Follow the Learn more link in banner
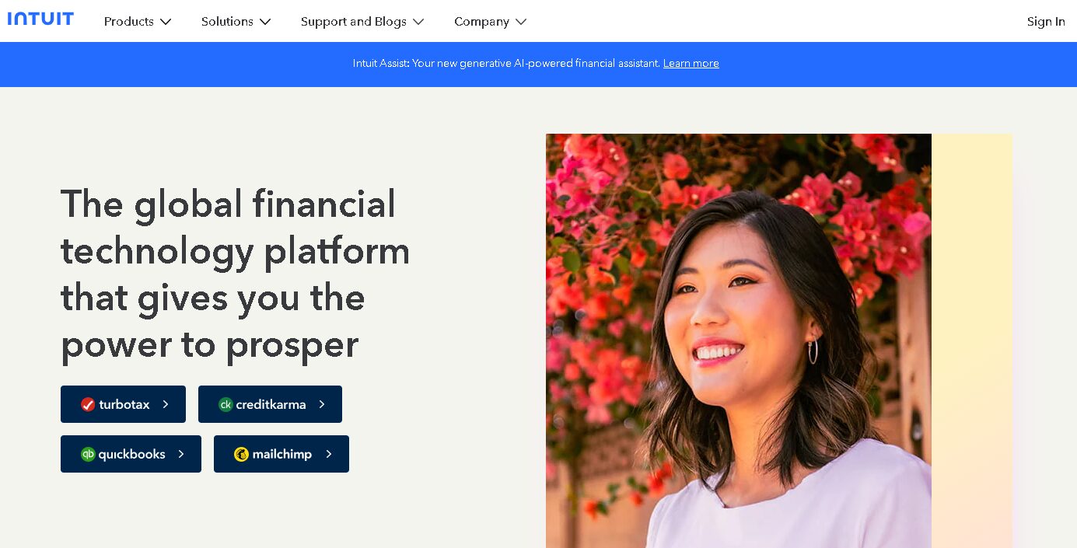The height and width of the screenshot is (548, 1077). tap(691, 64)
